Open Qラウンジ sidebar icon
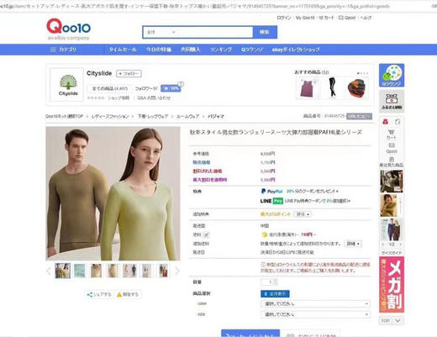Screen dimensions: 437x337 [392, 76]
